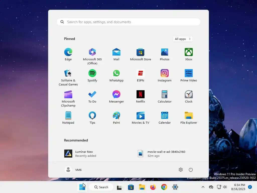Open Prime Video

tap(189, 76)
